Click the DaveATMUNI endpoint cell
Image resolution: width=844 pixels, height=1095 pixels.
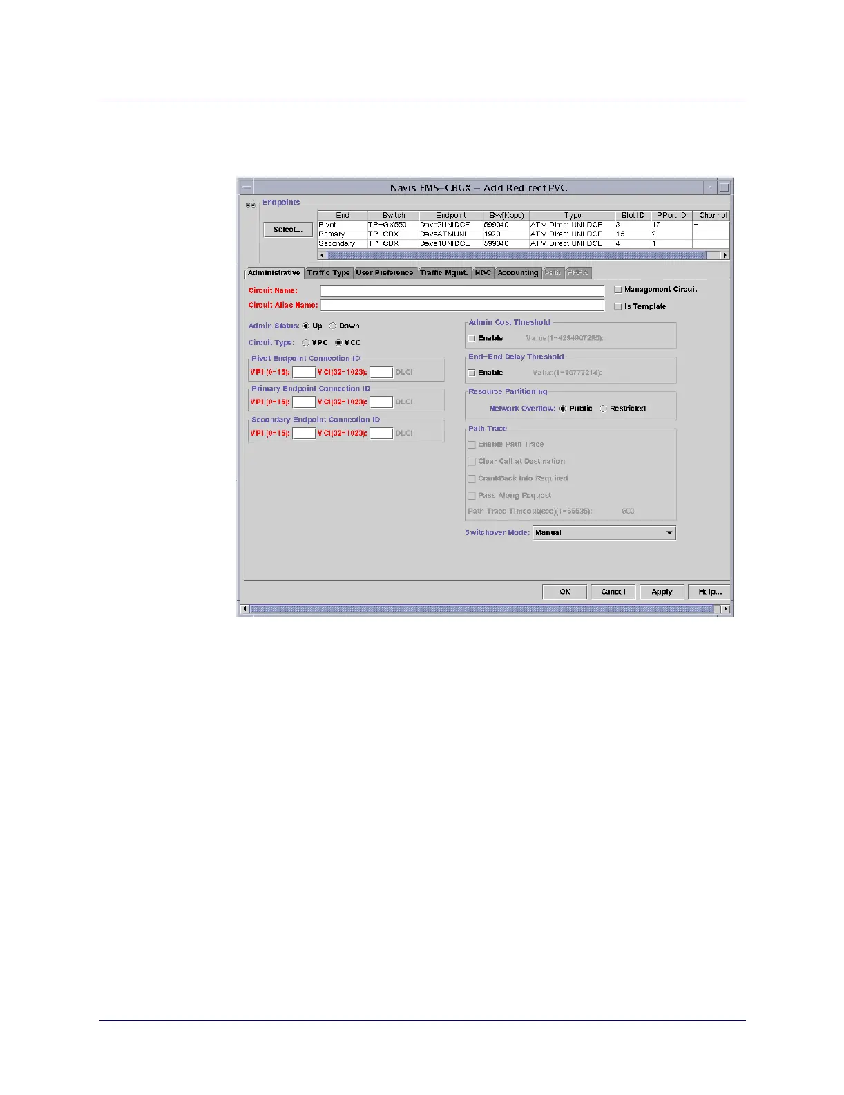[x=451, y=234]
